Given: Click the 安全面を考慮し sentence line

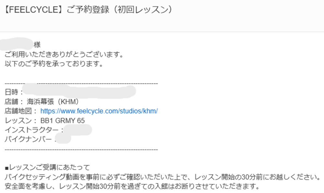Looking at the screenshot, I should point(132,187).
